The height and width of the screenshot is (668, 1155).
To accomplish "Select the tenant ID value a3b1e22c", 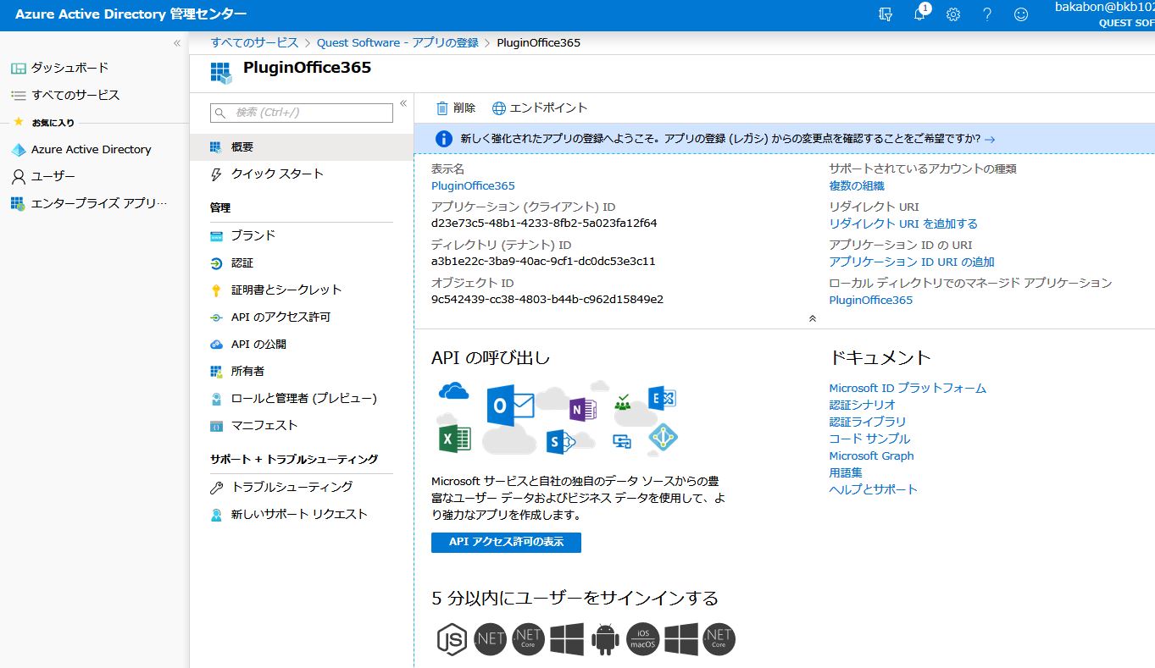I will 543,262.
